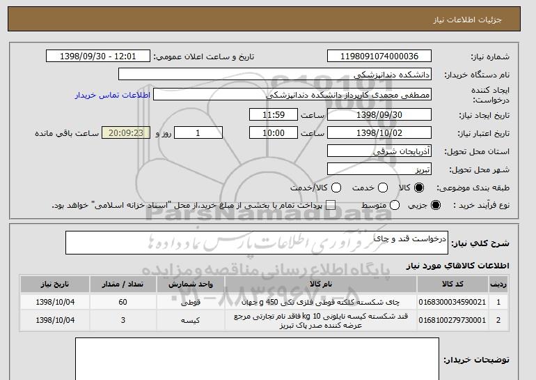536x380 pixels.
Task: Click the شرح کلی نیاز label
Action: (480, 243)
